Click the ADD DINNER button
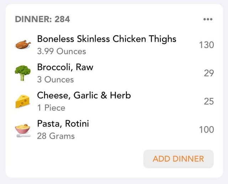This screenshot has height=184, width=228. click(178, 159)
